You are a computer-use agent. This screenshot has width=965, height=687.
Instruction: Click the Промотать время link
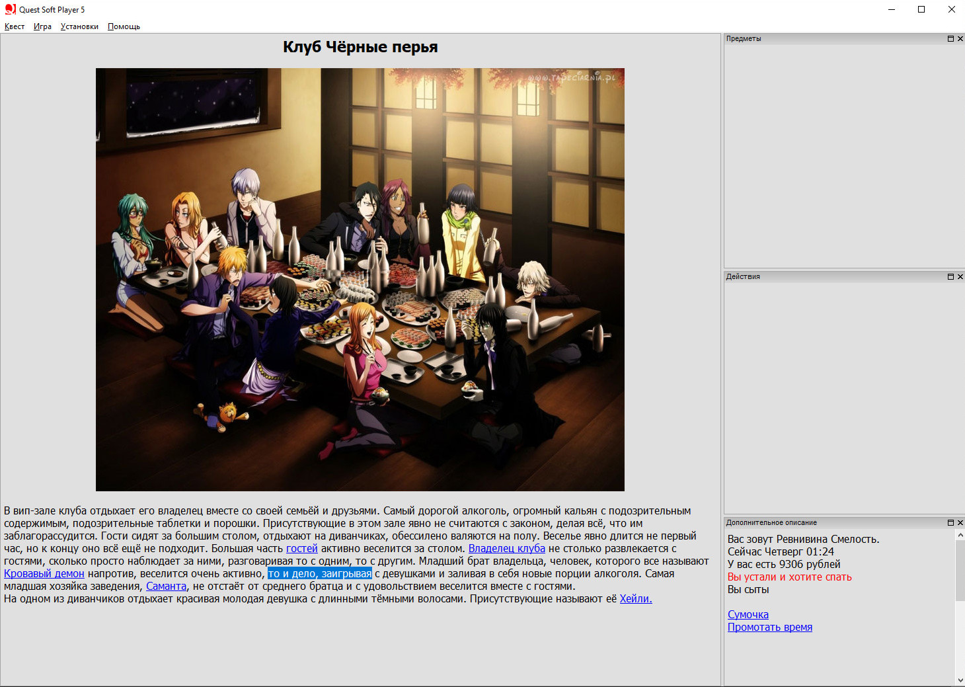click(x=770, y=627)
